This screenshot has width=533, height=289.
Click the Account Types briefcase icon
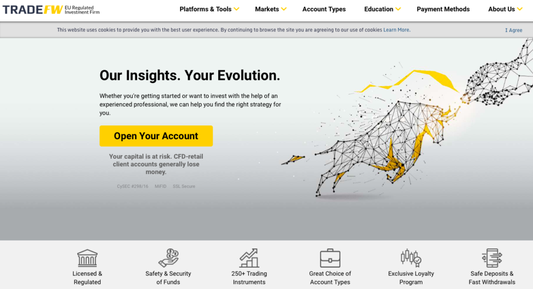coord(330,258)
